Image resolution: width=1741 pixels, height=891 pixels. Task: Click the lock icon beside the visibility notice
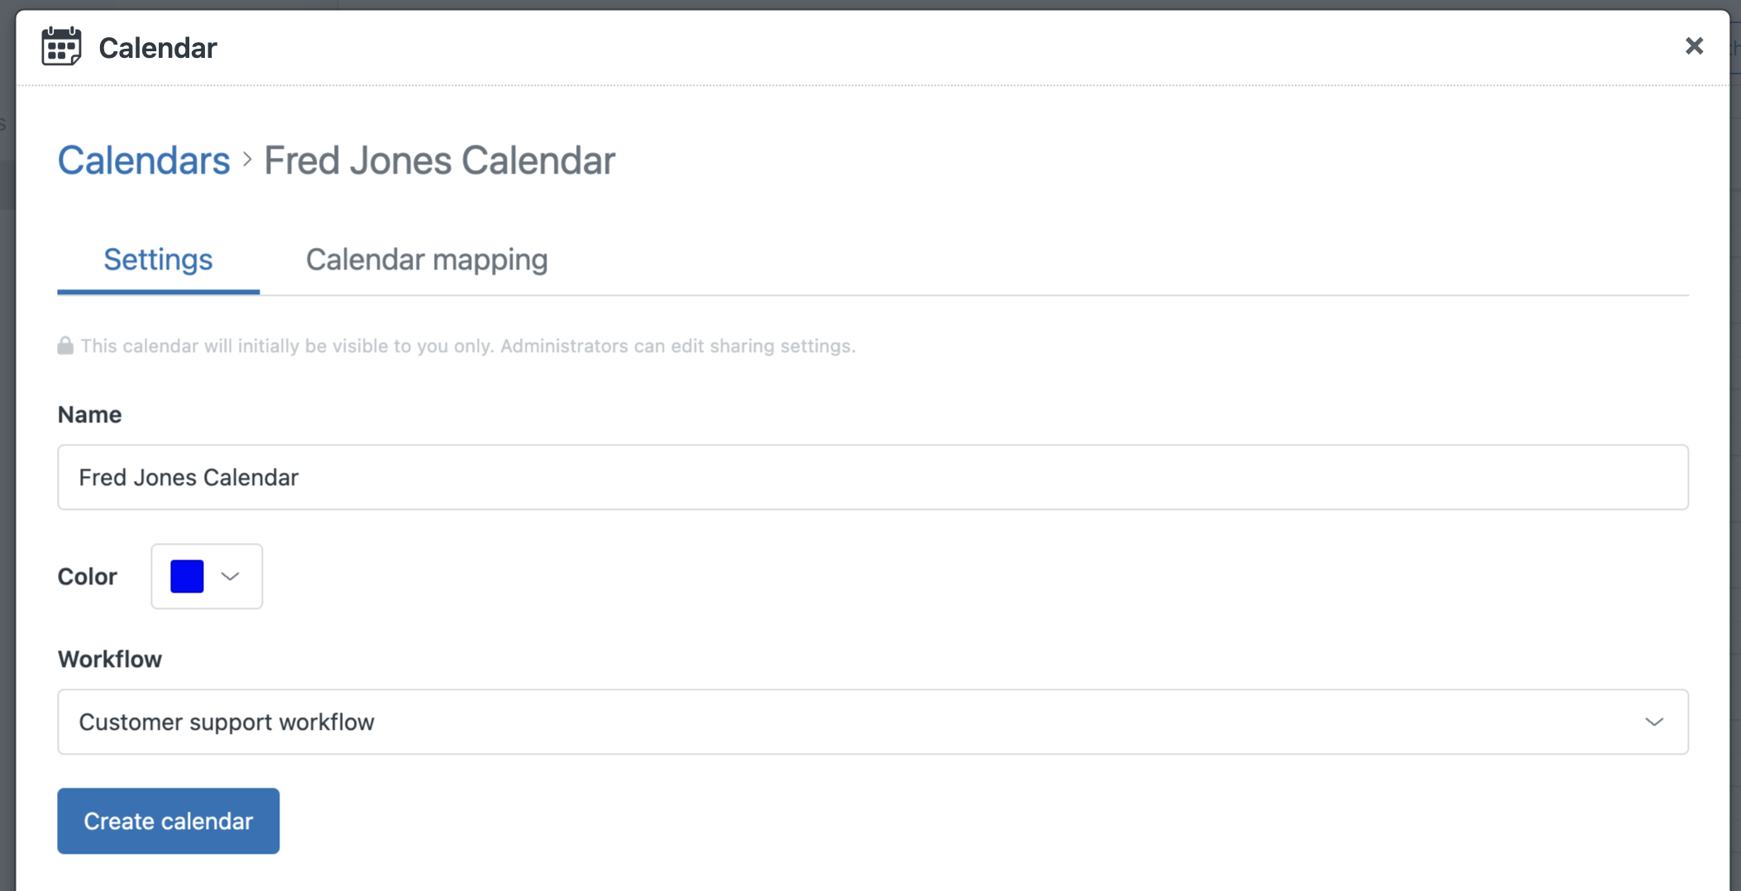[x=65, y=345]
